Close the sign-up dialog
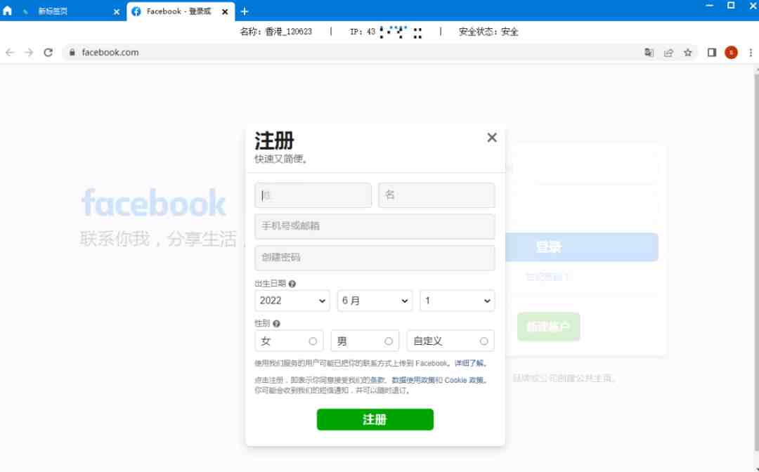 click(x=492, y=138)
